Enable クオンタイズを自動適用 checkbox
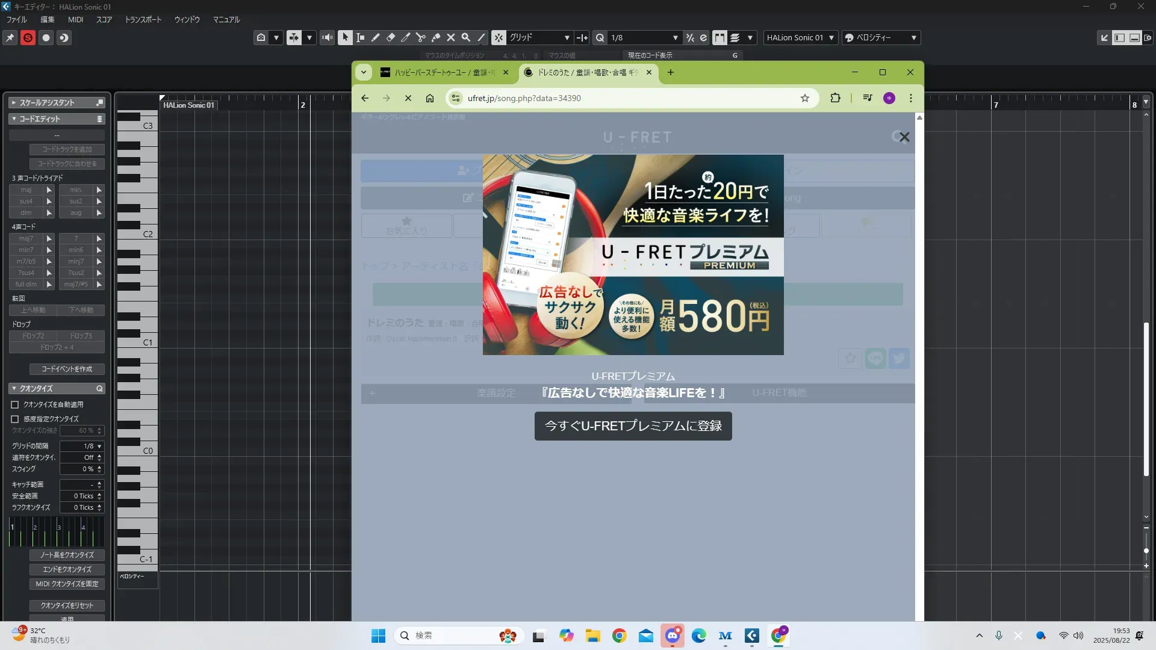 pos(15,404)
